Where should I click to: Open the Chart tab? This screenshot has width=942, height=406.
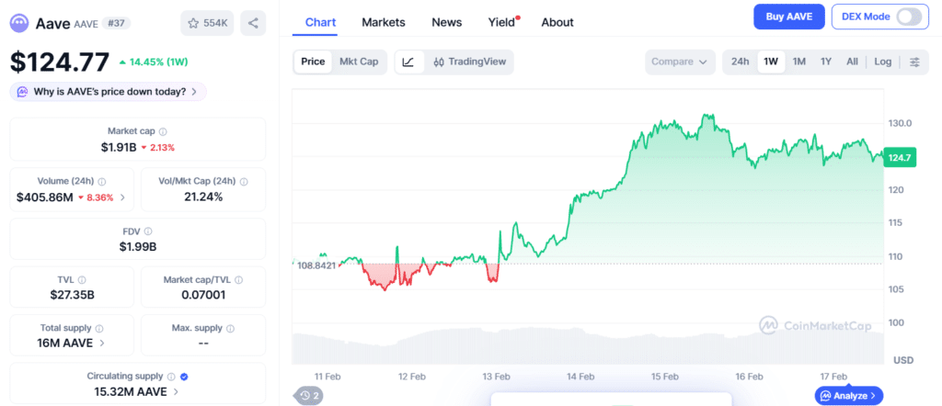click(x=321, y=23)
